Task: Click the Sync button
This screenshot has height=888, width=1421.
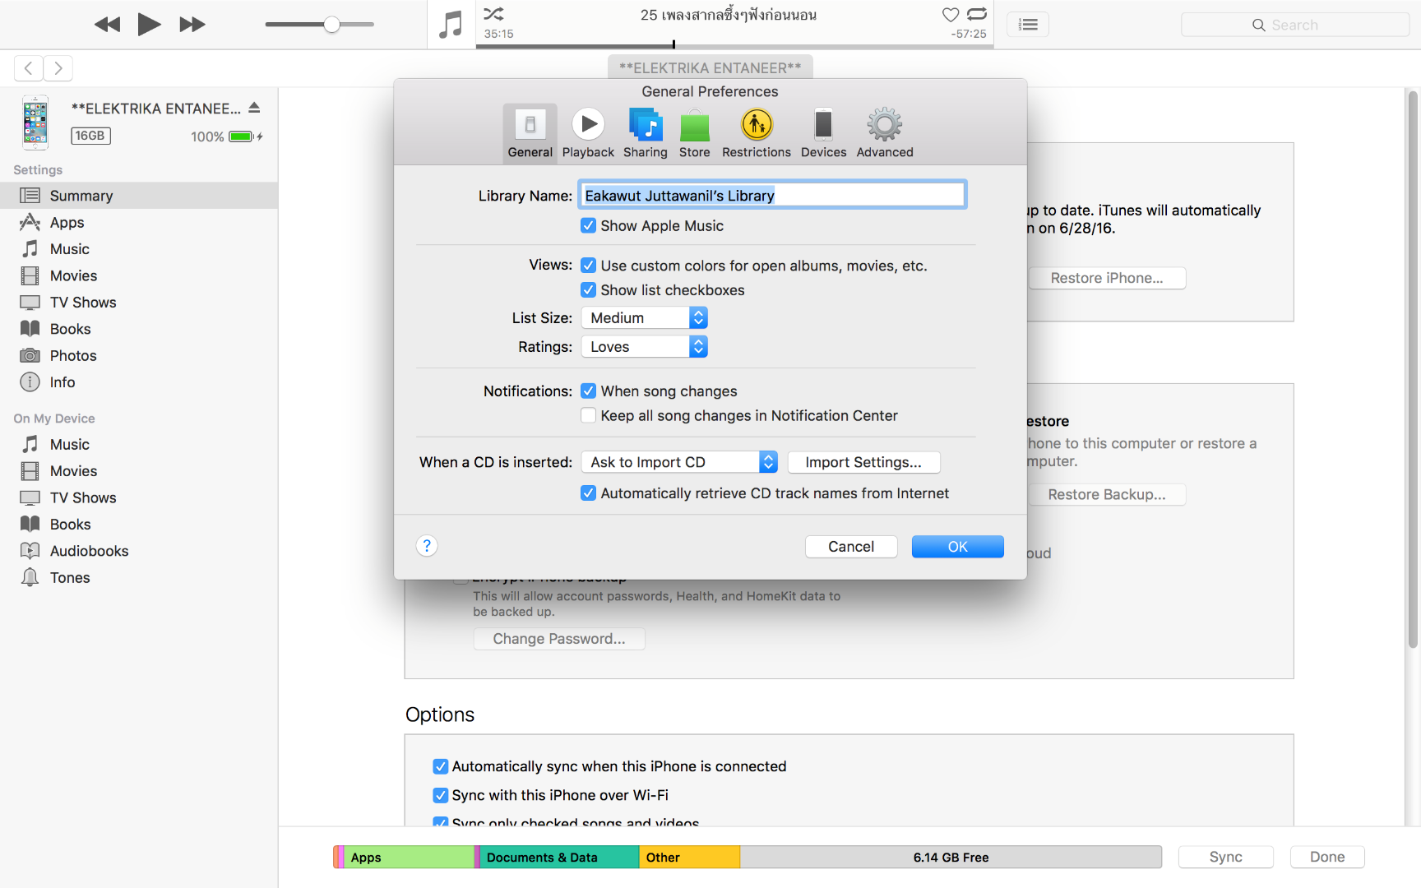Action: tap(1226, 857)
